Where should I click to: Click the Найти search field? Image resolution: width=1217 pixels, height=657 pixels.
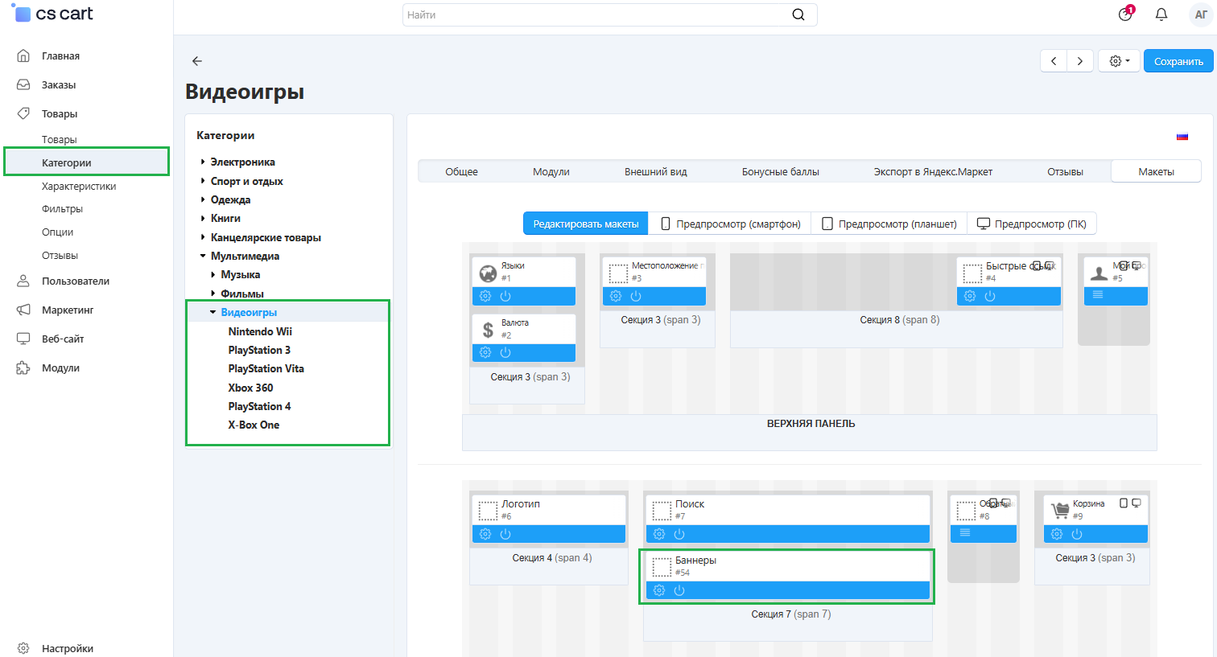596,14
